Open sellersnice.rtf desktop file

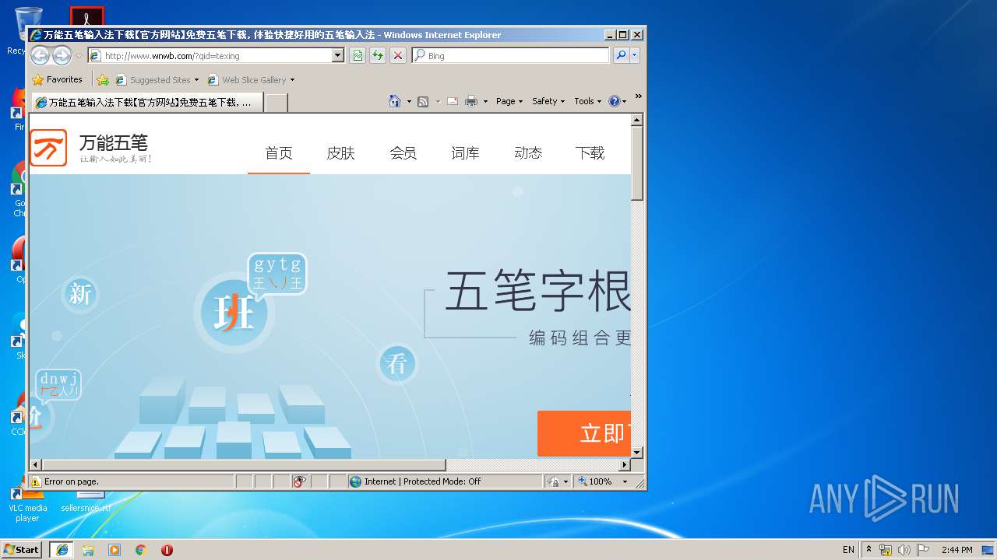click(x=88, y=502)
